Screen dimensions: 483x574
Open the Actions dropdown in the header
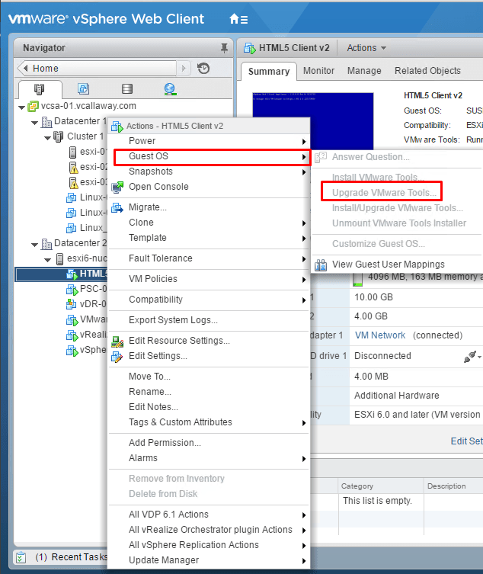(366, 48)
